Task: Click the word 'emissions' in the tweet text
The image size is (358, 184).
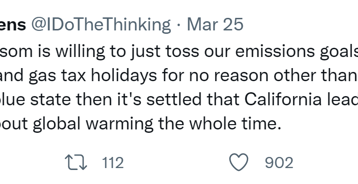Action: pyautogui.click(x=275, y=52)
